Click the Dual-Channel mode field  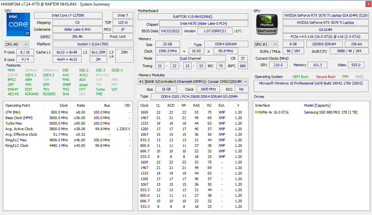(x=190, y=58)
